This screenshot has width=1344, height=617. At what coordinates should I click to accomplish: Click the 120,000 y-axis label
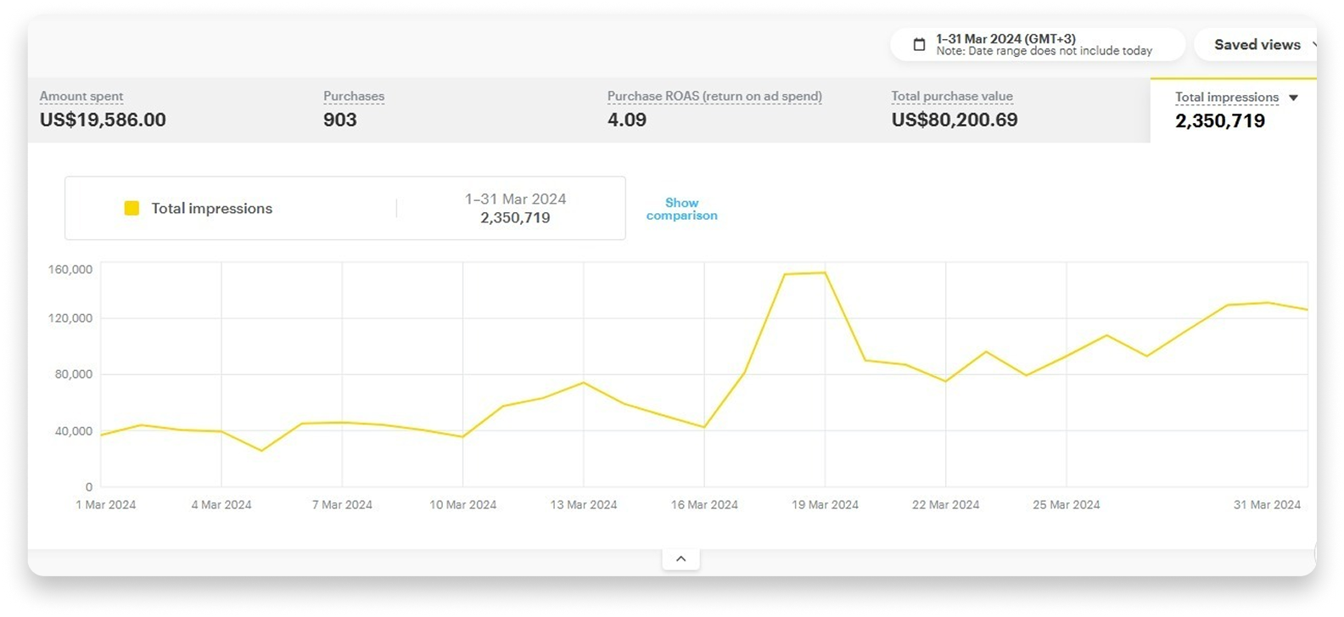coord(70,318)
